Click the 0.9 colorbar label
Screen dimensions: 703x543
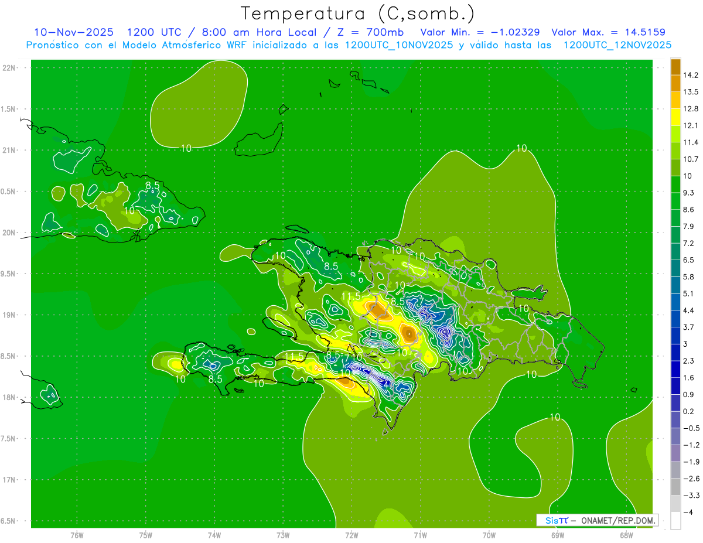[x=688, y=394]
